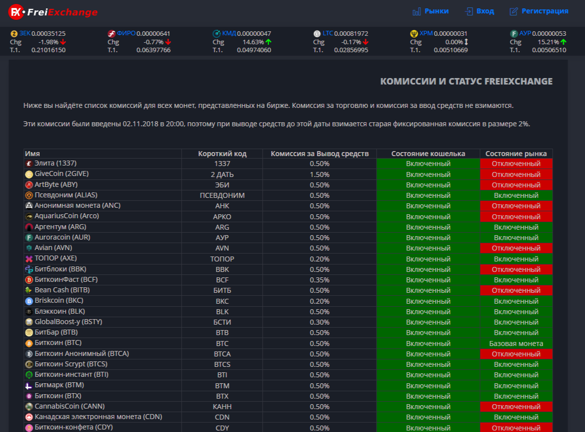Open the ЗЕК ticker link
The image size is (585, 432).
pos(25,33)
